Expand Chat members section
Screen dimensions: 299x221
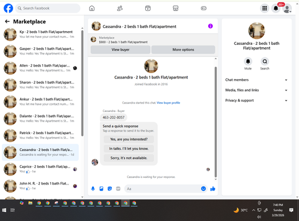(x=257, y=80)
